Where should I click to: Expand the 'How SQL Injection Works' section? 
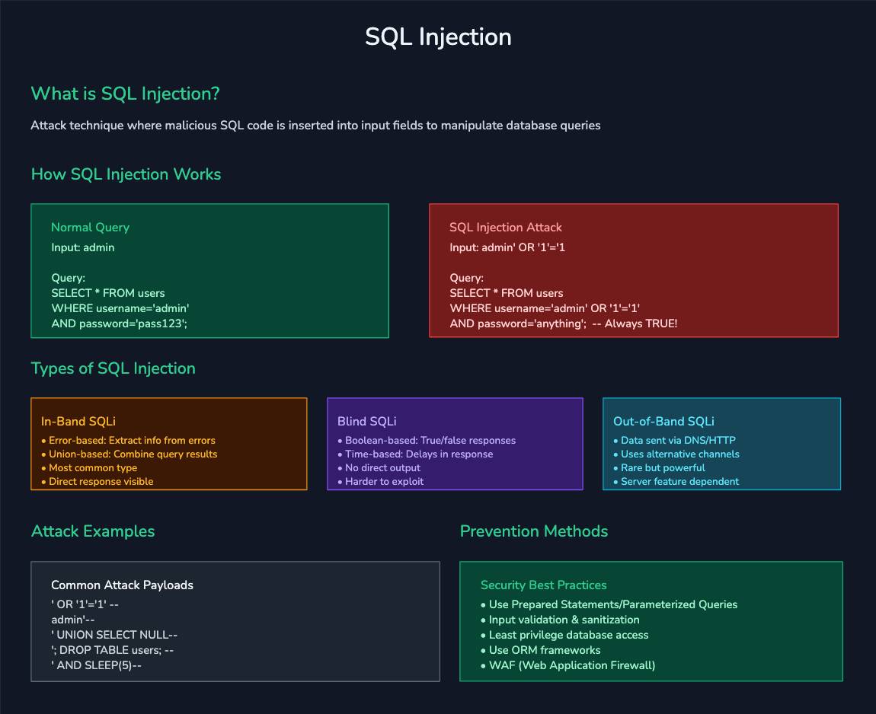(126, 174)
